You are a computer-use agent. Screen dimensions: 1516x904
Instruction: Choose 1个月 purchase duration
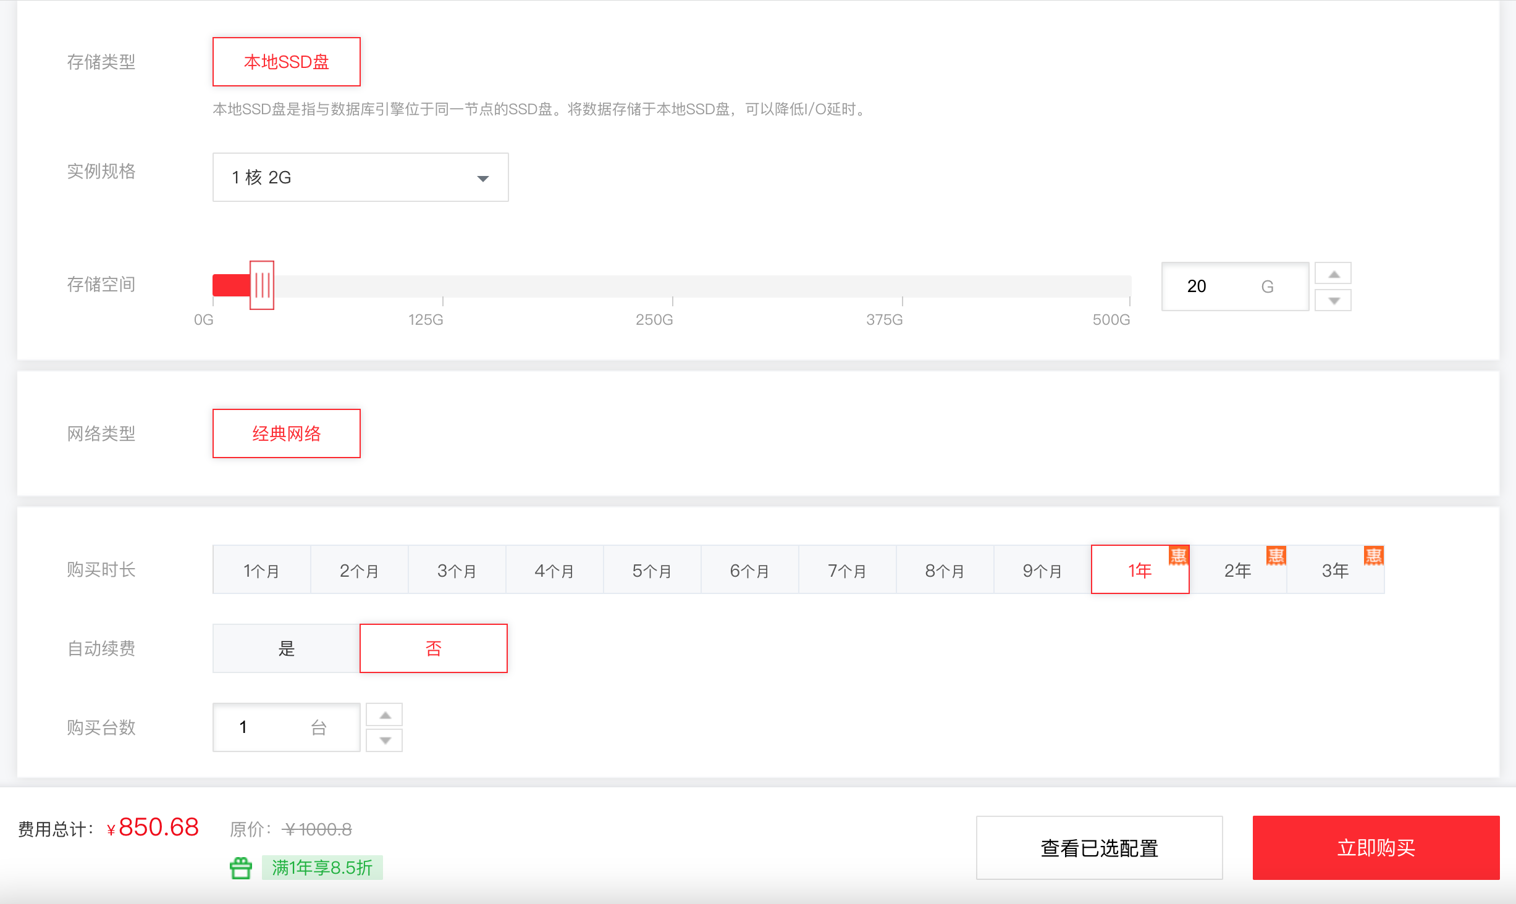pos(262,570)
